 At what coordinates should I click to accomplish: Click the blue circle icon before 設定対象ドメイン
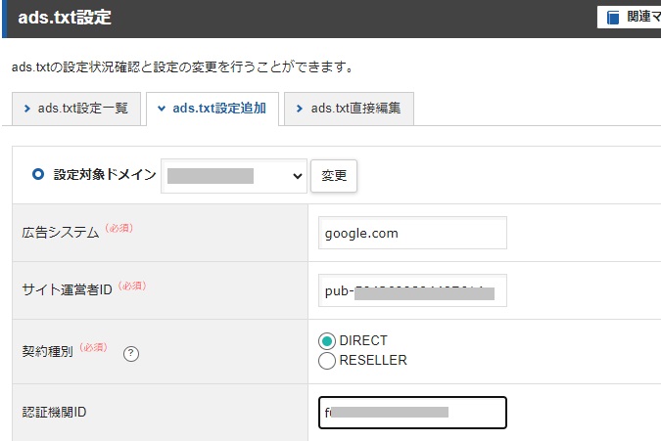coord(38,175)
